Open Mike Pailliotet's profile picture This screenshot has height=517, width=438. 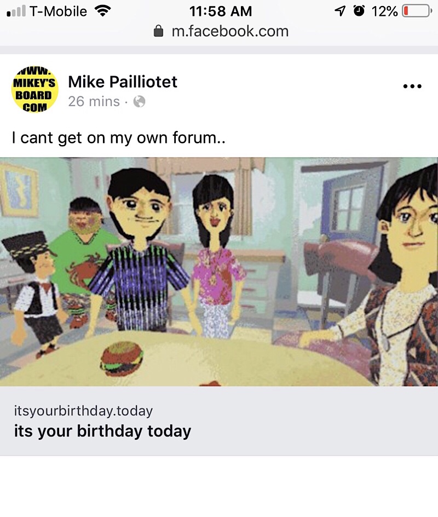[34, 91]
